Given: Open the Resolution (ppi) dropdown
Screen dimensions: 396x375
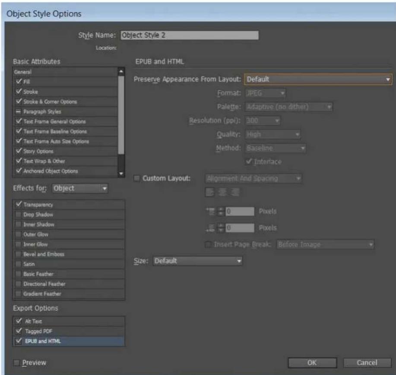Looking at the screenshot, I should pos(263,121).
